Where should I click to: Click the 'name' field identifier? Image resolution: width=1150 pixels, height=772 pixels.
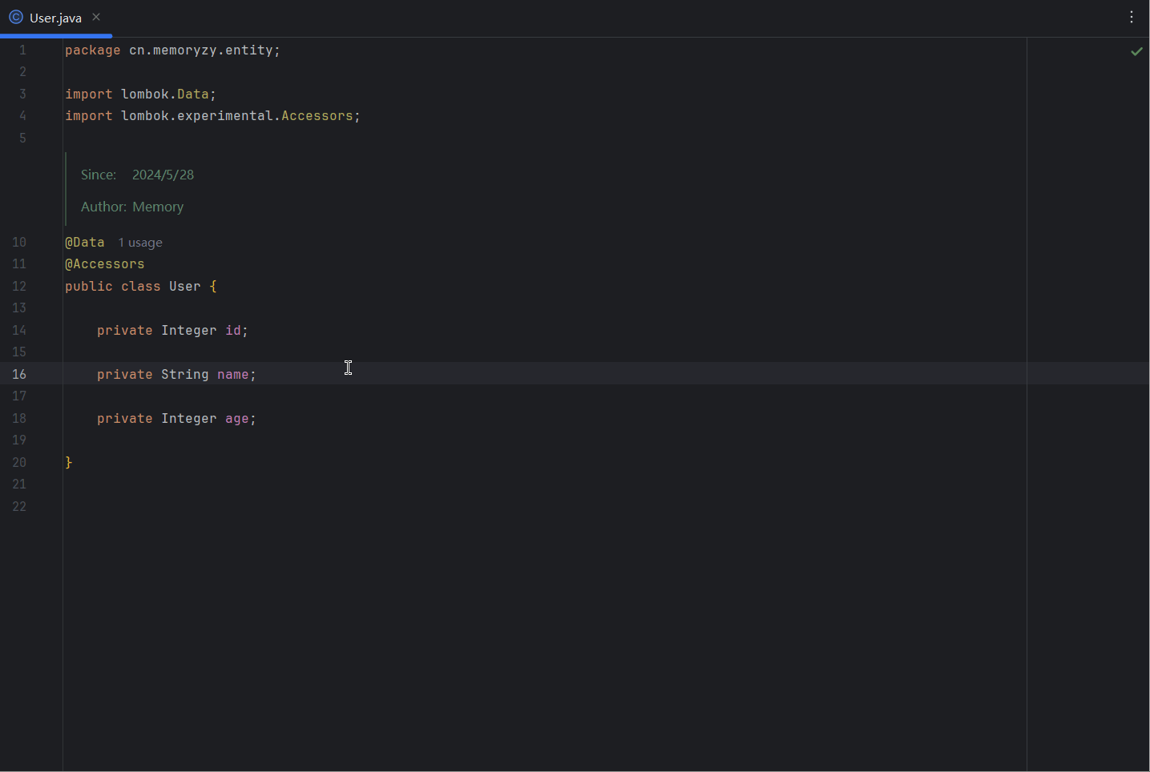[232, 375]
